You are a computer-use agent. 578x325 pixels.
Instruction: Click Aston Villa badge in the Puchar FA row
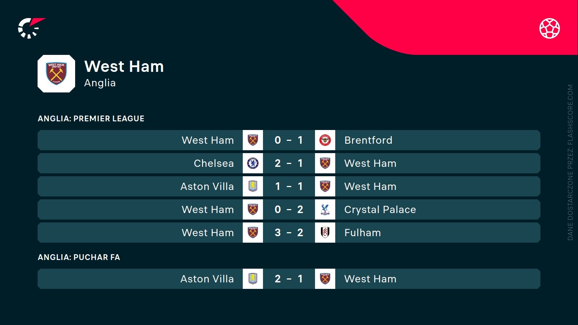coord(253,279)
